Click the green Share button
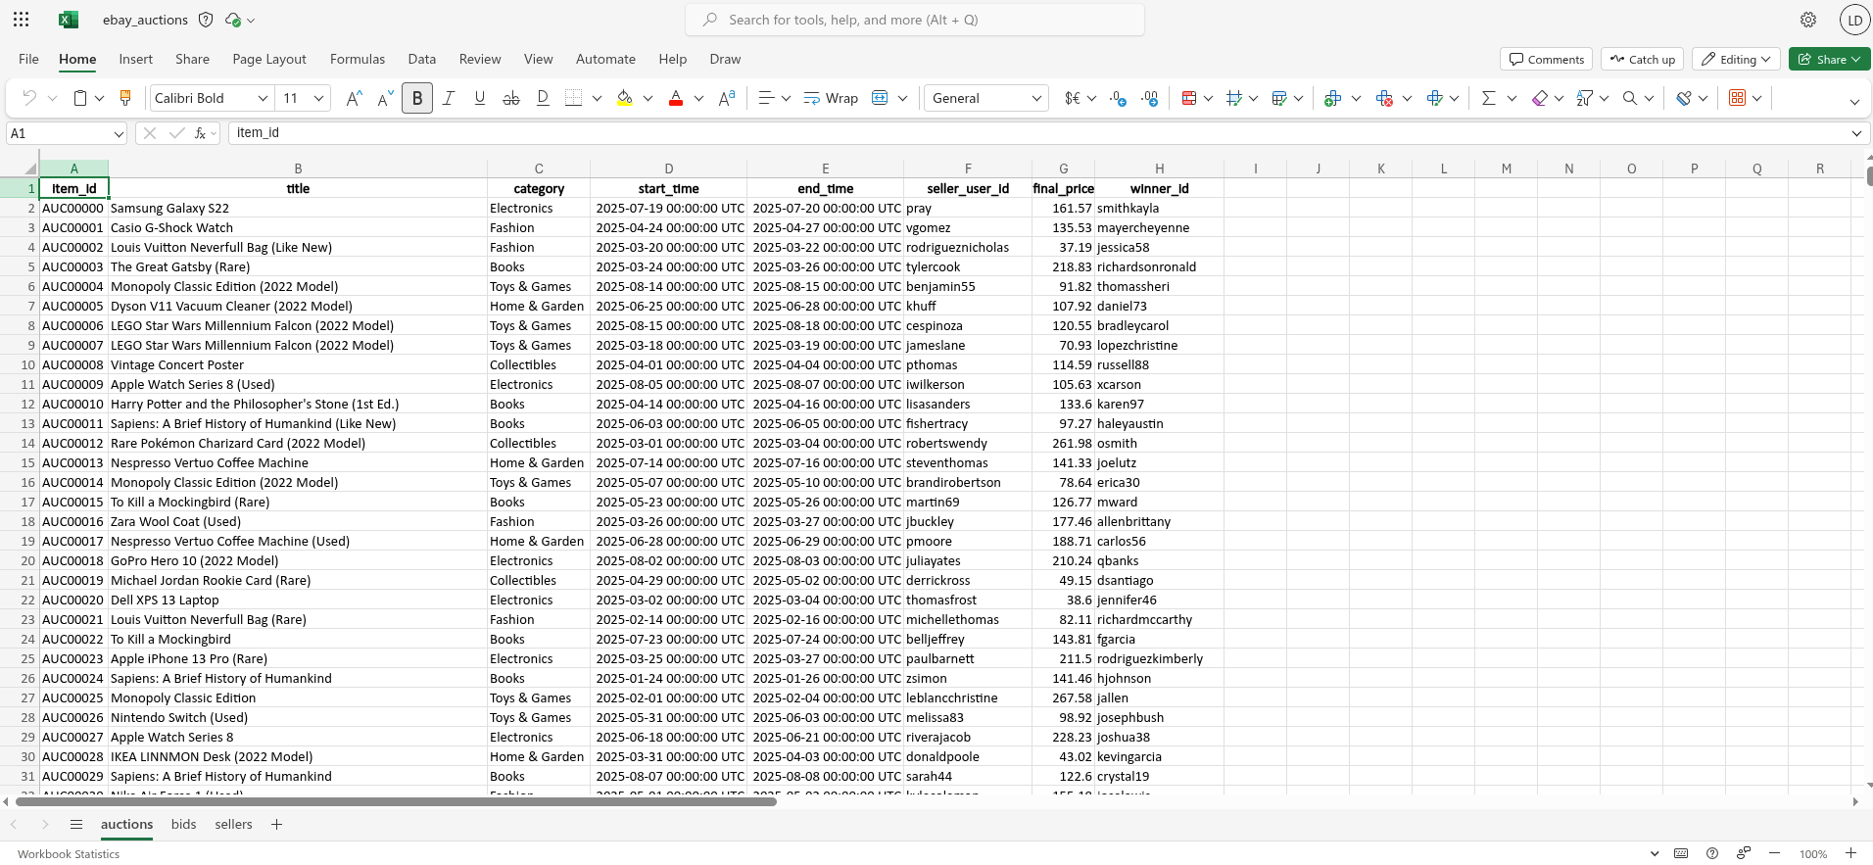 coord(1830,59)
